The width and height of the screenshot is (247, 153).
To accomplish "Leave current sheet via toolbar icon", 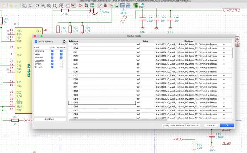I will (x=73, y=6).
